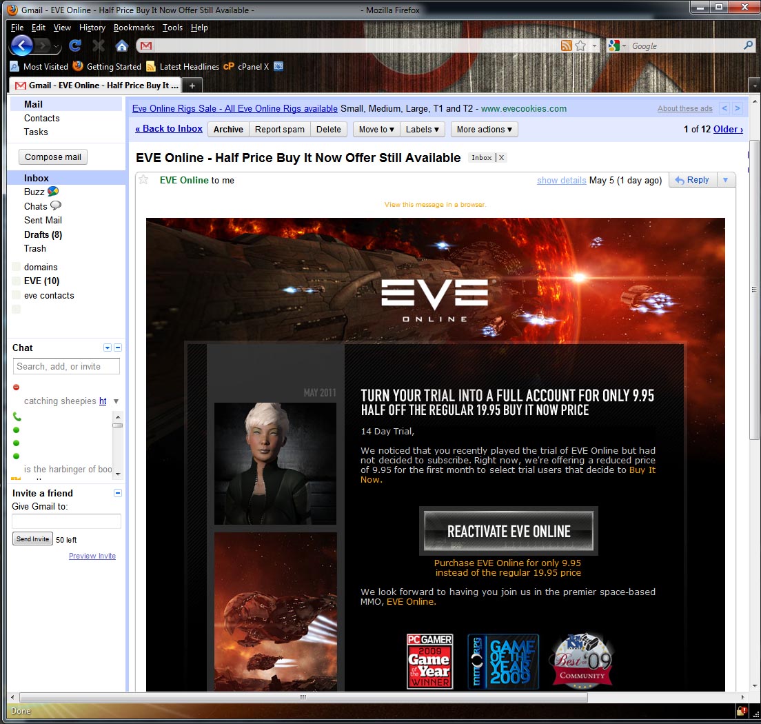Click the Archive button
761x724 pixels.
coord(228,129)
